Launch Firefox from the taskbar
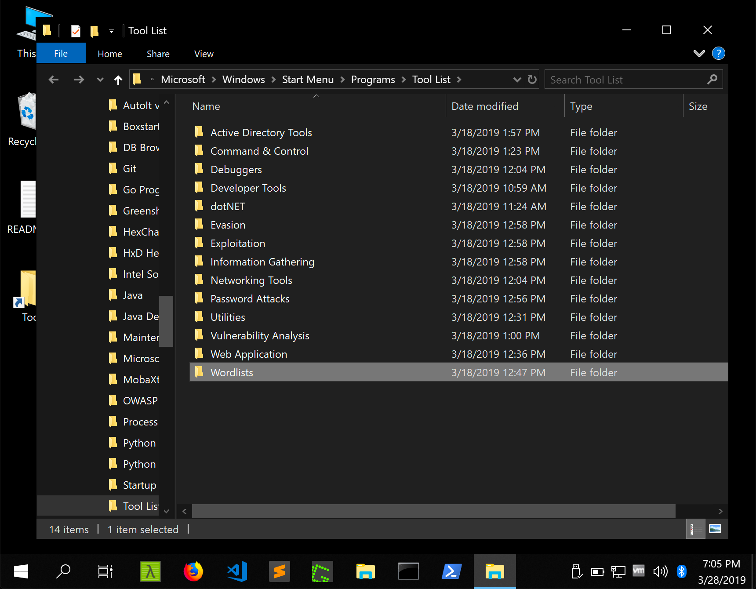The image size is (756, 589). (193, 571)
